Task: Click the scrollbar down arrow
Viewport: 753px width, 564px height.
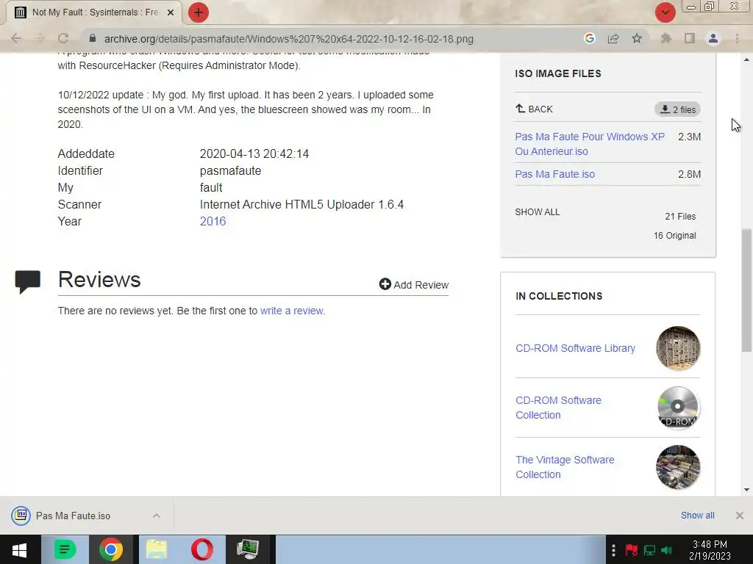Action: coord(746,490)
